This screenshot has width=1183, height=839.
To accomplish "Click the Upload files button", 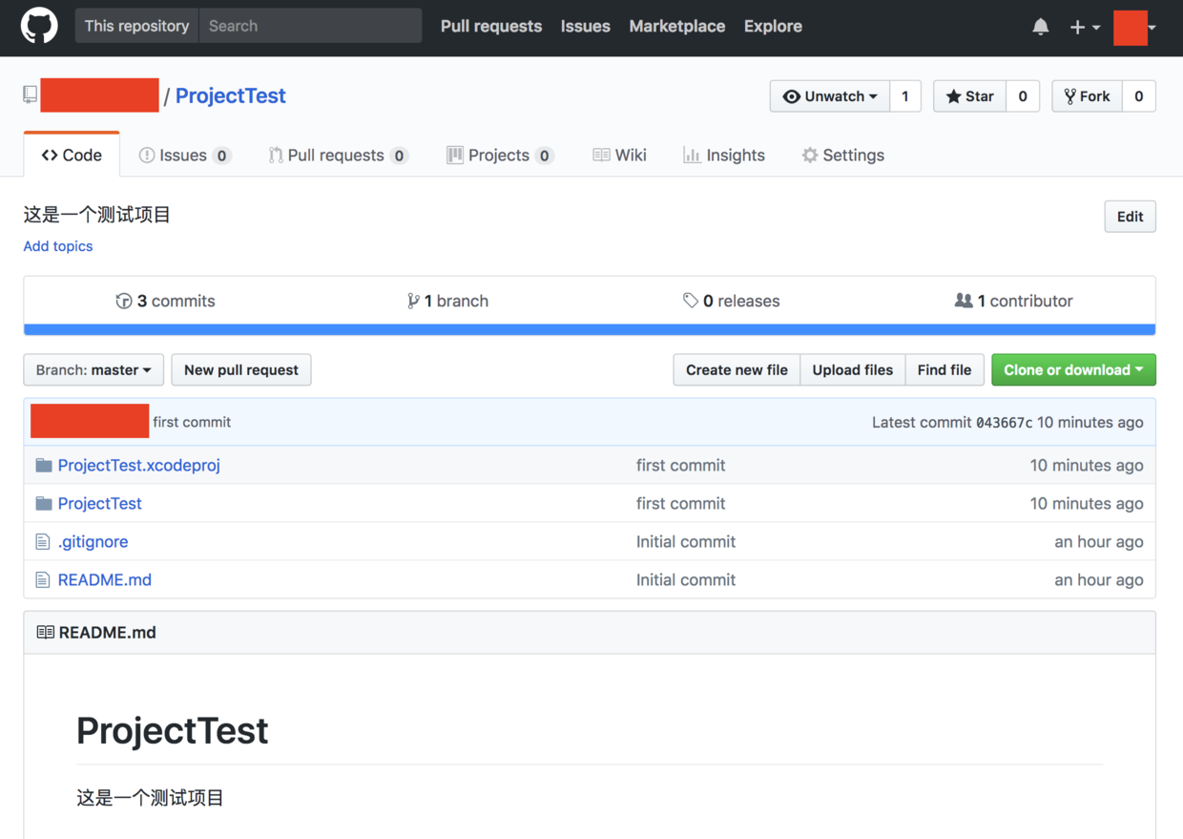I will coord(853,369).
